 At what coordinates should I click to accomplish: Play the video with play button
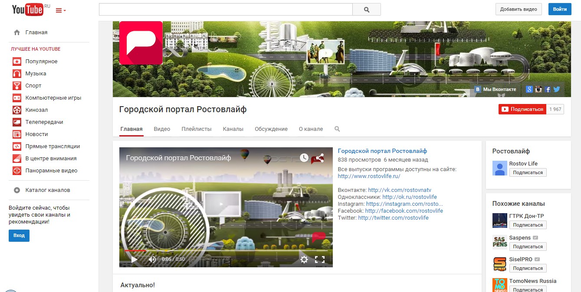(134, 260)
